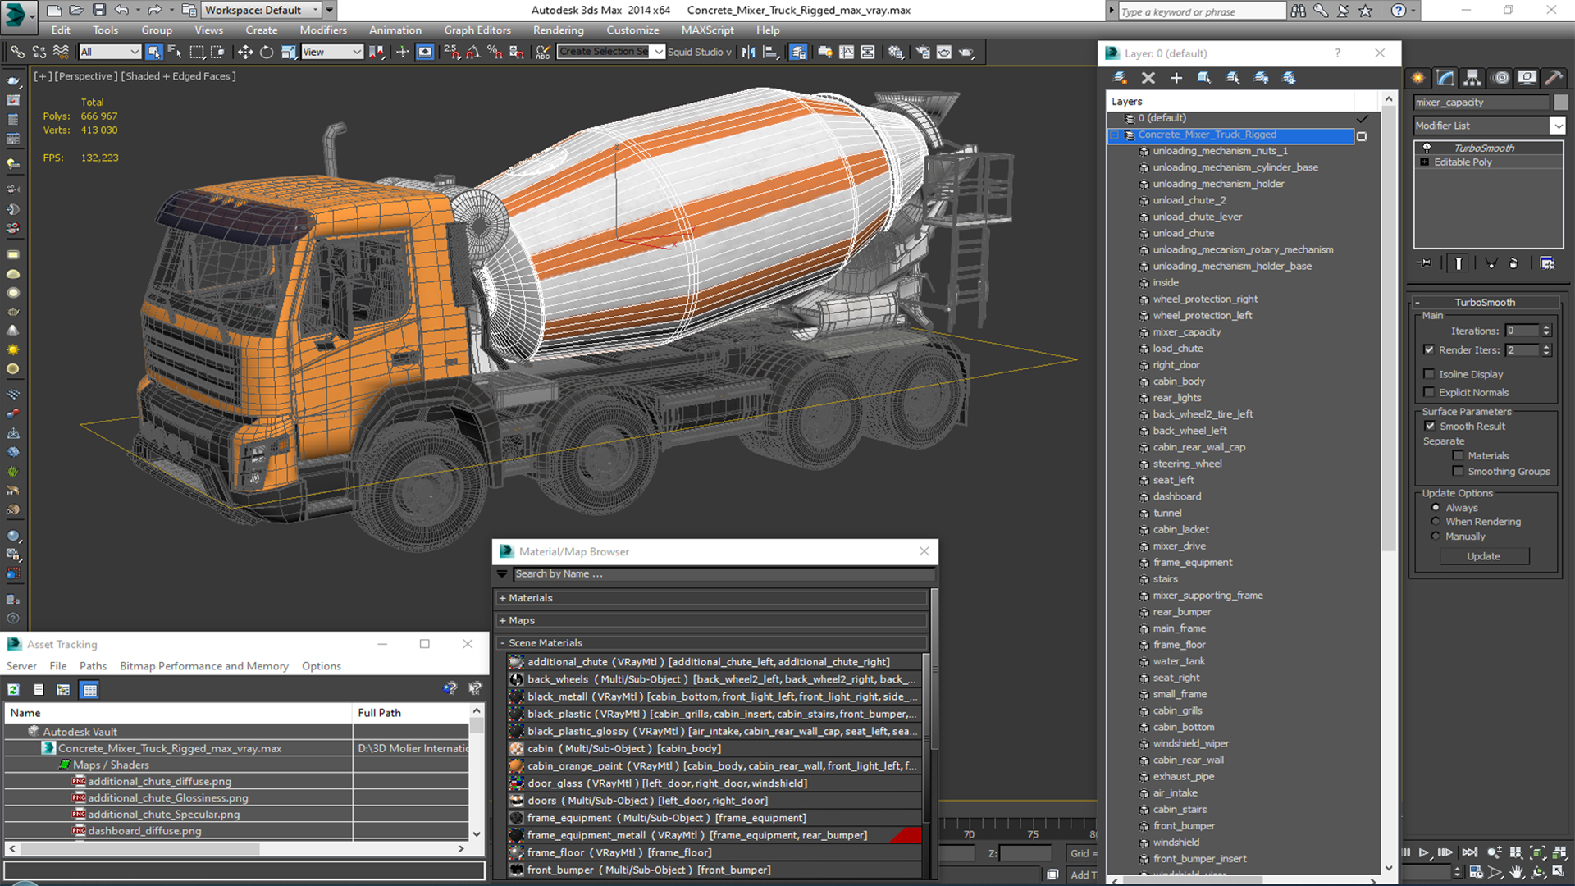Viewport: 1575px width, 886px height.
Task: Select the cabin_orange_paint material row
Action: click(x=714, y=766)
